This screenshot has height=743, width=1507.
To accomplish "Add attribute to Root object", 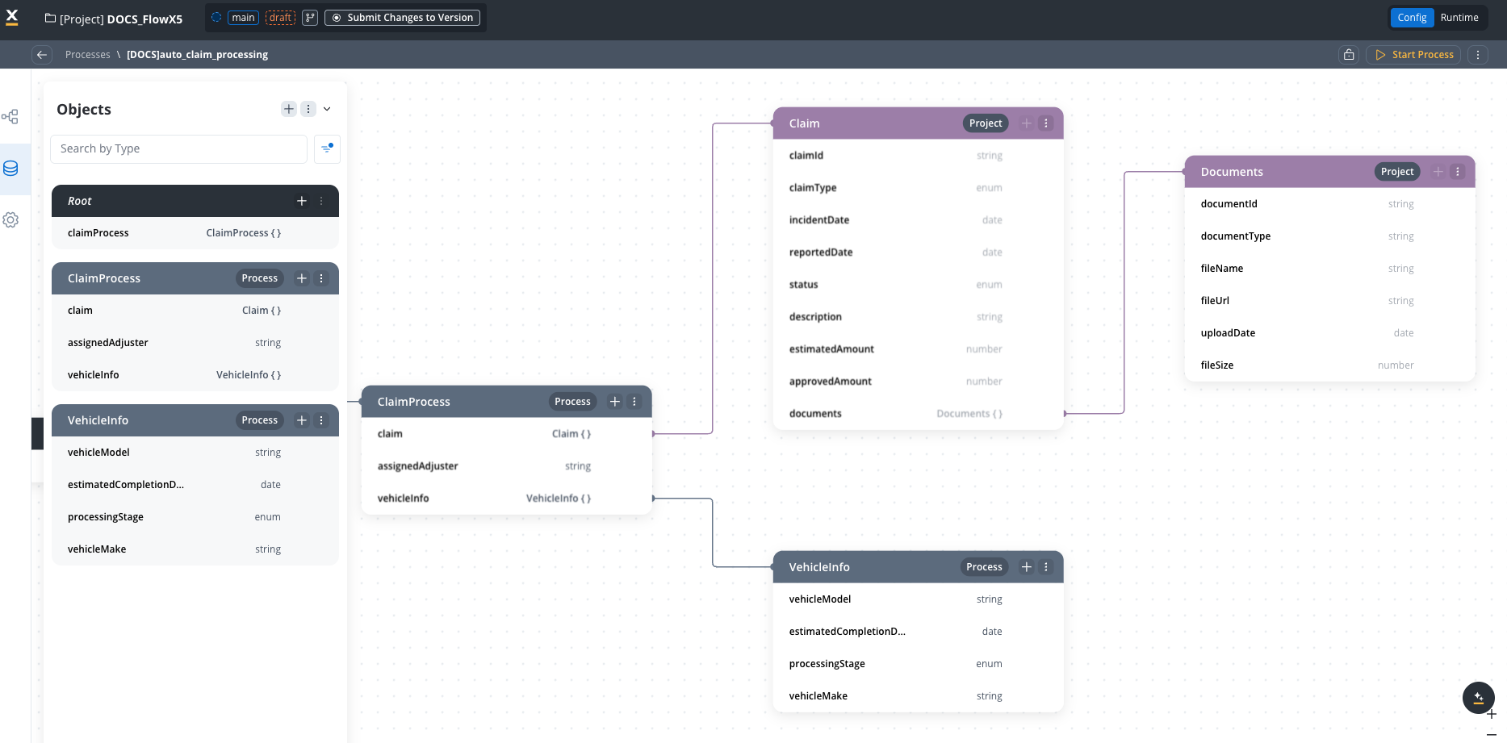I will (302, 201).
